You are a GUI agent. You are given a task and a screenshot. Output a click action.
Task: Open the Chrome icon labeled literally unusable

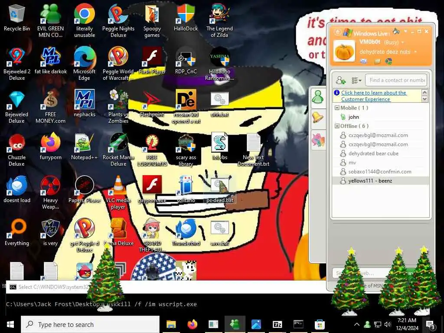pyautogui.click(x=85, y=21)
